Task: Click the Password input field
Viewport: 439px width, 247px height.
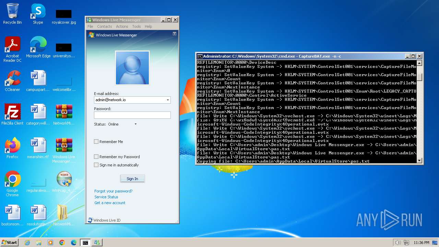Action: pos(132,115)
